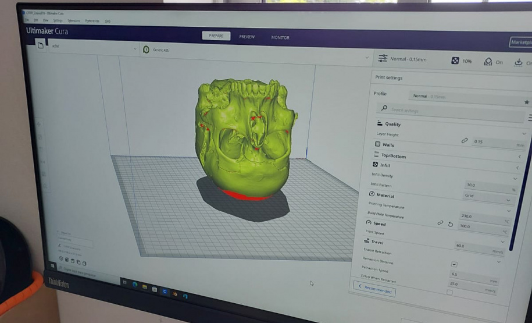Click the Infill category icon

coord(375,164)
